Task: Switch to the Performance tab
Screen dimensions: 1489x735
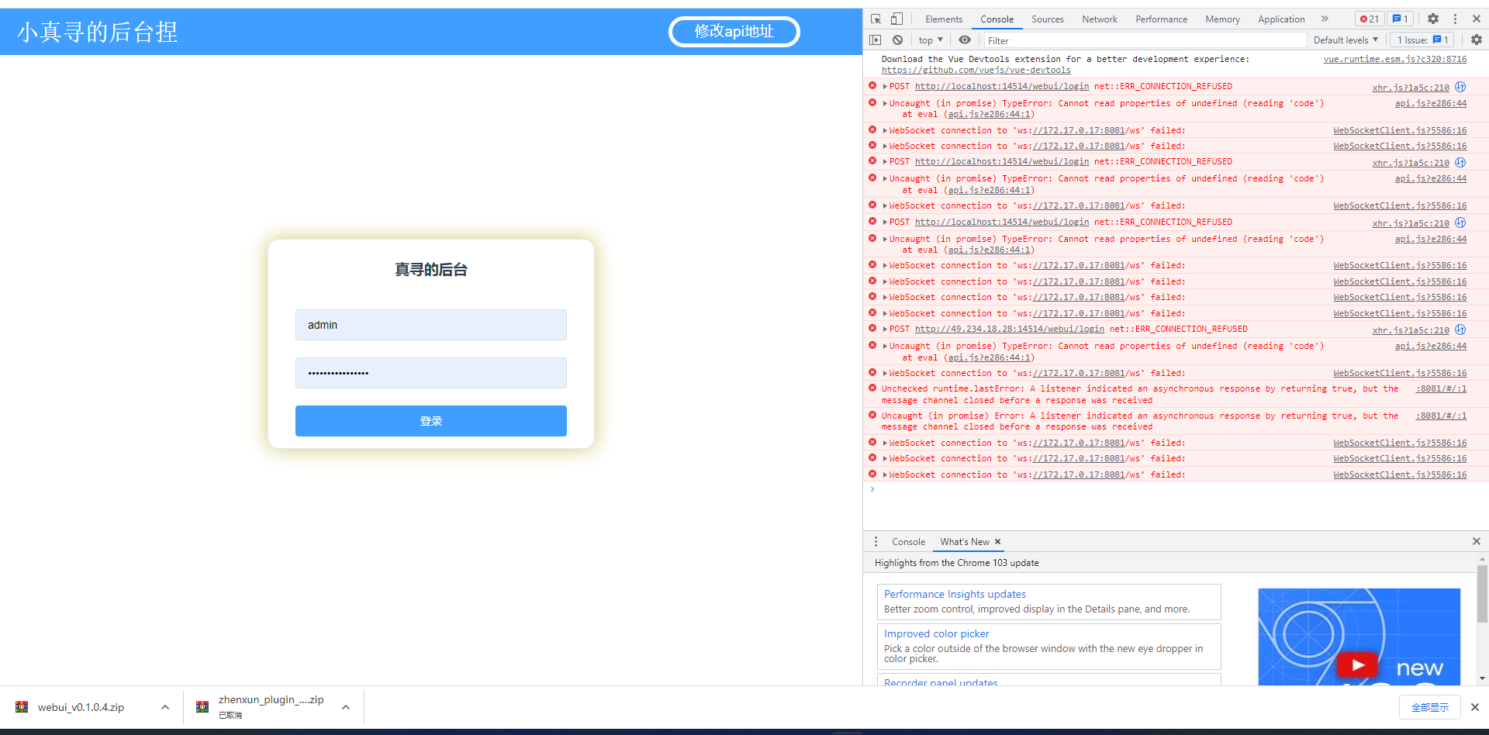Action: (1161, 19)
